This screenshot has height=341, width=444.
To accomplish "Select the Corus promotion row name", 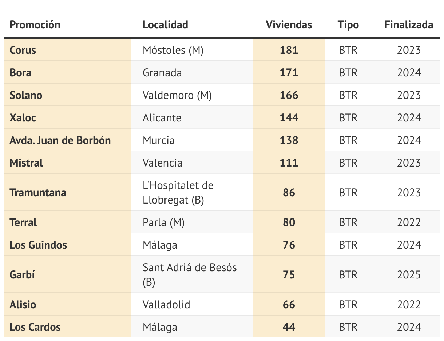I will (23, 50).
